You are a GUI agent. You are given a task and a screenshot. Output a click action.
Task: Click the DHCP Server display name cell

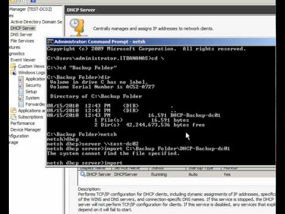(99, 174)
